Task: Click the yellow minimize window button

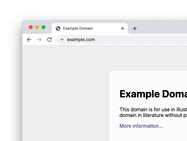Action: [37, 27]
